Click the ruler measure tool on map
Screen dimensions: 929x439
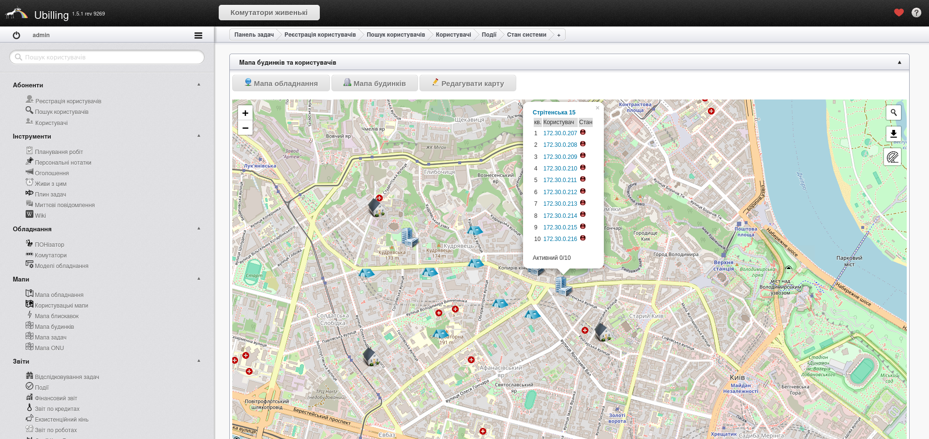point(893,157)
